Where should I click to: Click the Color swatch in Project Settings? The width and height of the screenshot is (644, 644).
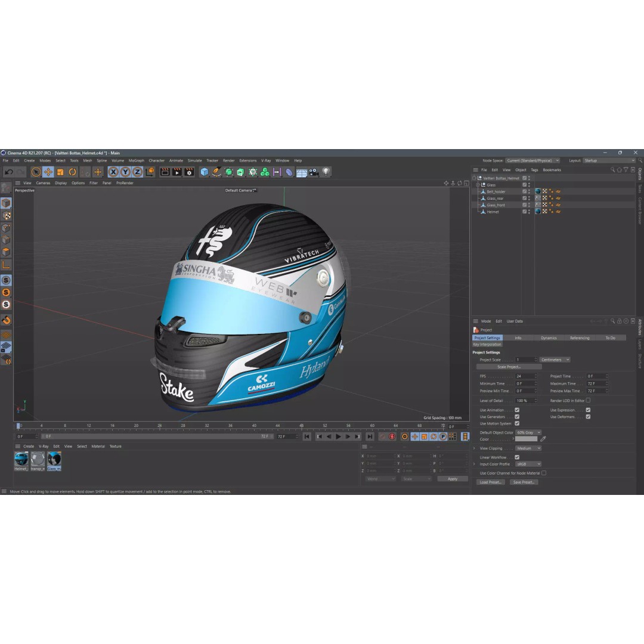click(x=525, y=439)
